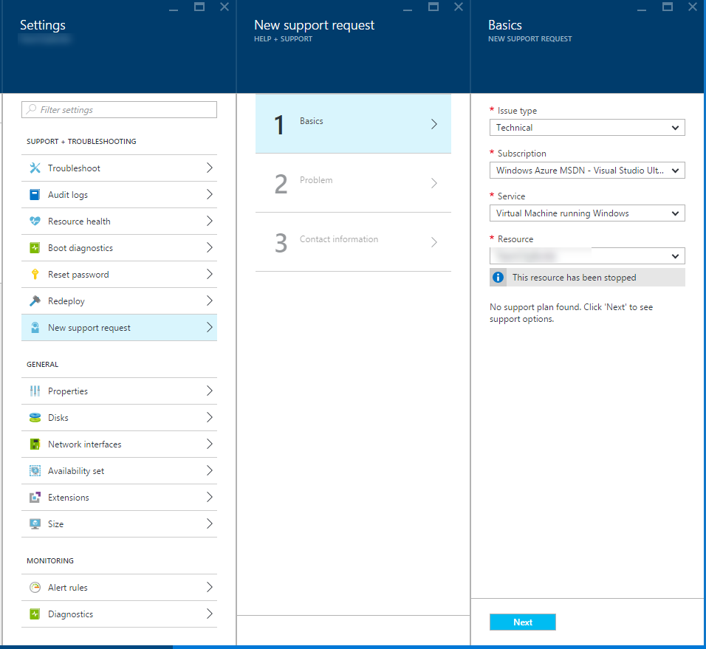Open Extensions using its icon
The image size is (706, 649).
pos(35,497)
